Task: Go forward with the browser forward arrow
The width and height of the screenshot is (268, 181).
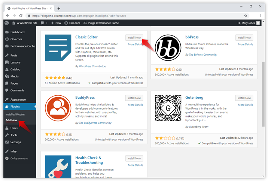Action: [x=14, y=16]
